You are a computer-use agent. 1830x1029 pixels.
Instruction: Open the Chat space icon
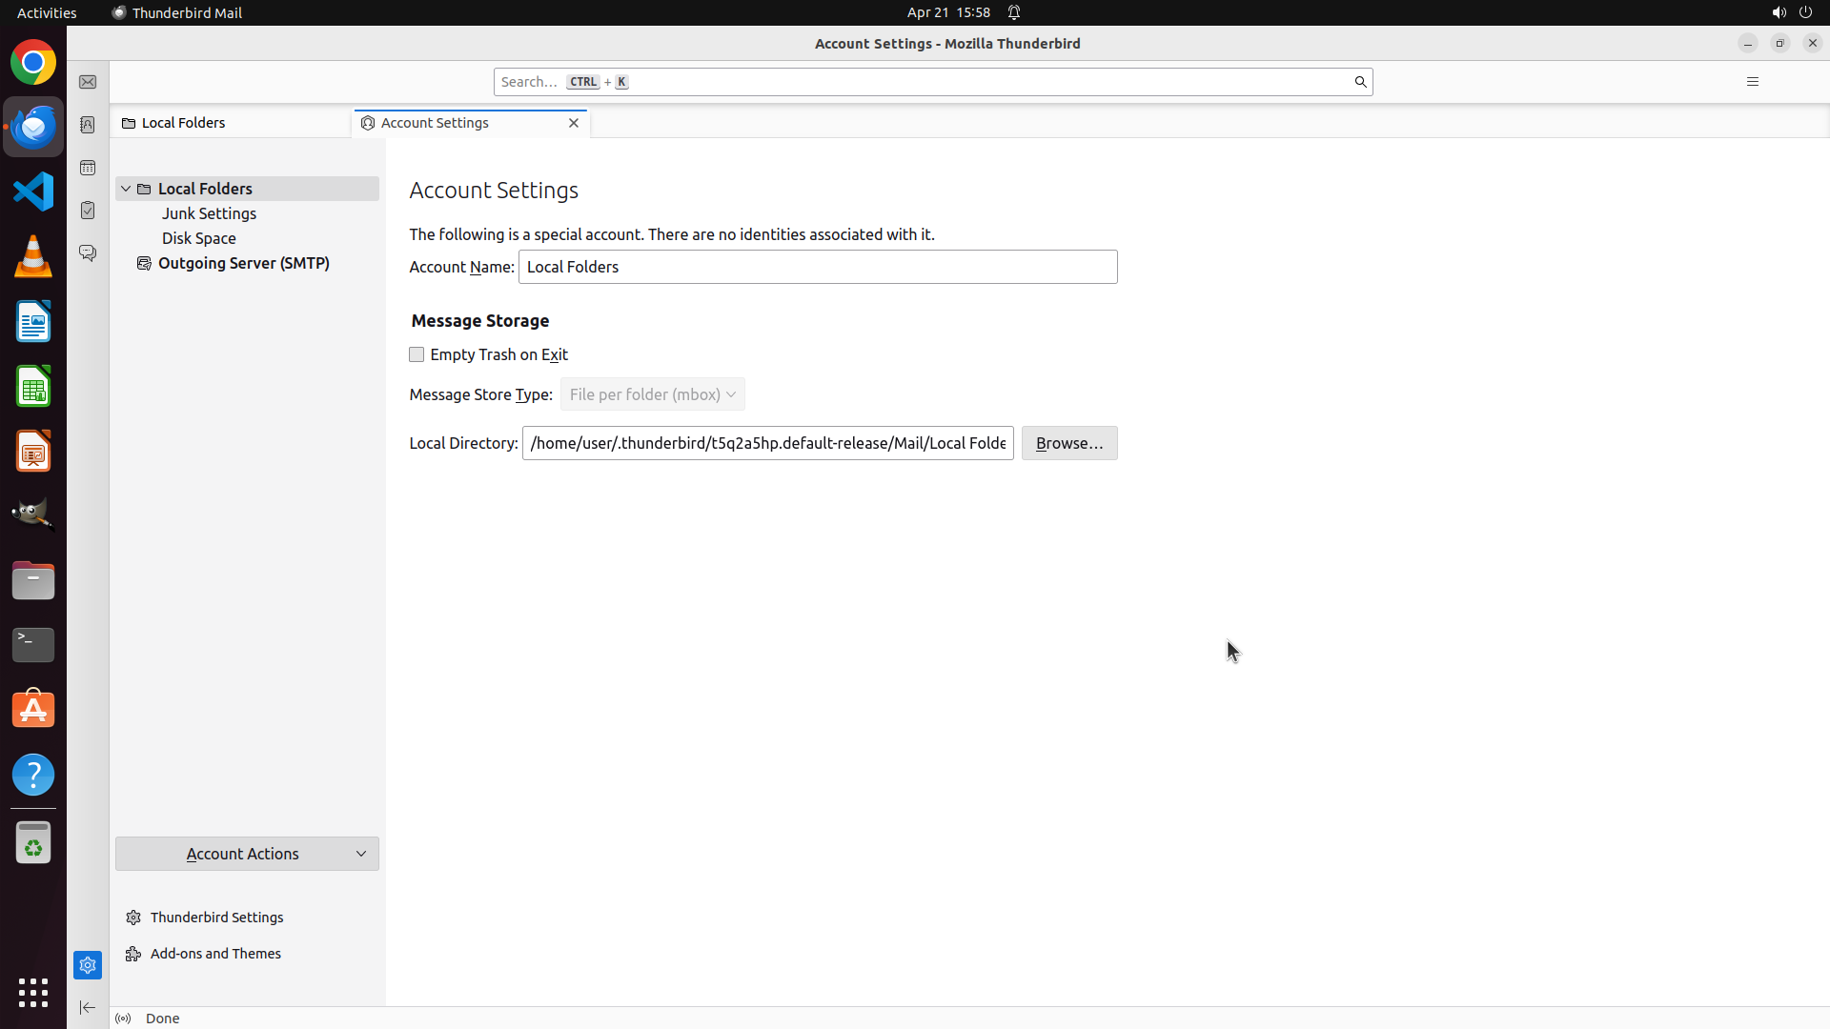[88, 253]
